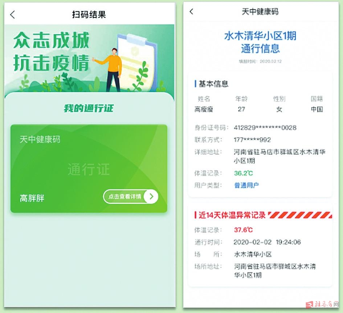Select phone number 177*****992
Image resolution: width=343 pixels, height=313 pixels.
tap(252, 140)
